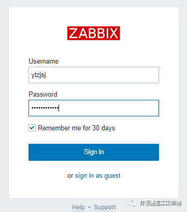The image size is (187, 212).
Task: Click the dot separator between Help and Support
Action: coord(89,207)
